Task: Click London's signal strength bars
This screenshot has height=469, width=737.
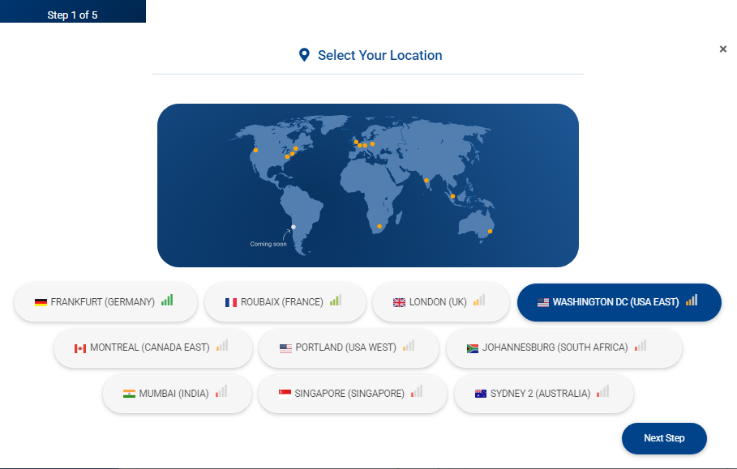Action: [479, 300]
